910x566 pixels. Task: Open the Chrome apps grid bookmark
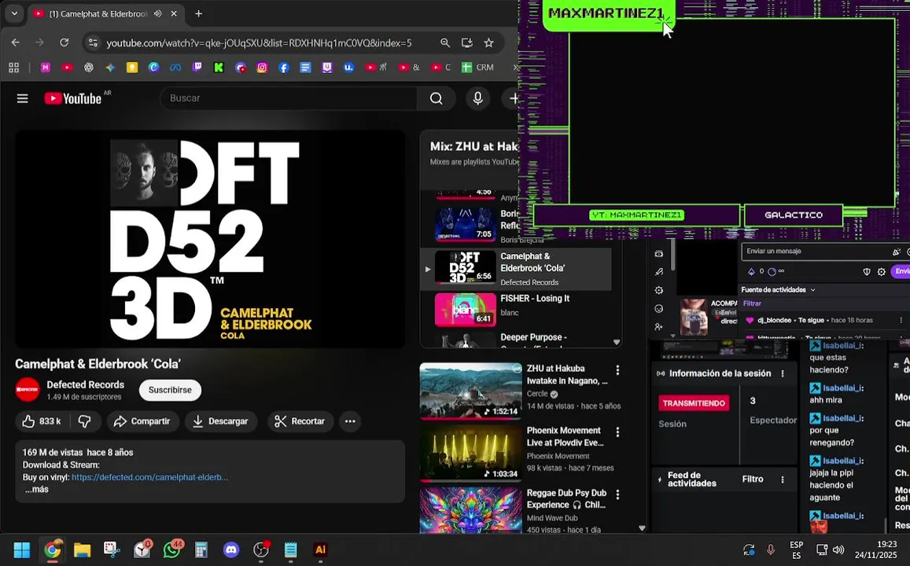pyautogui.click(x=14, y=68)
